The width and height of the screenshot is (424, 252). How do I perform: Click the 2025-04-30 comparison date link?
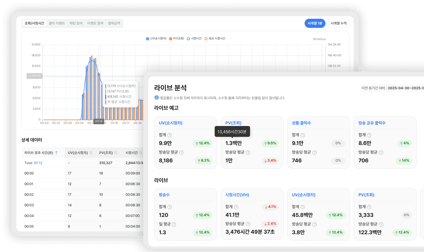pos(399,88)
